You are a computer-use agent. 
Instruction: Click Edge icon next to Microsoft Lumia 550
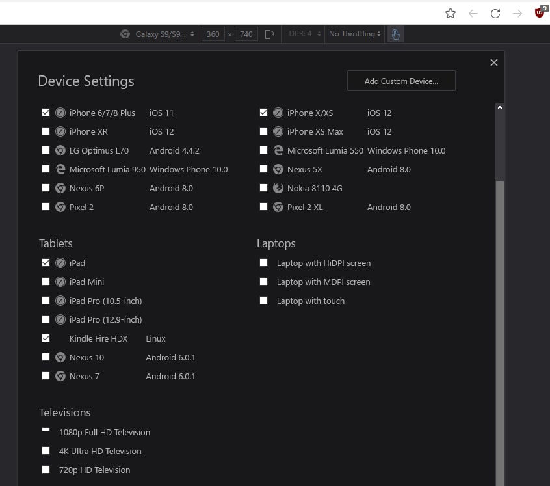pyautogui.click(x=278, y=150)
